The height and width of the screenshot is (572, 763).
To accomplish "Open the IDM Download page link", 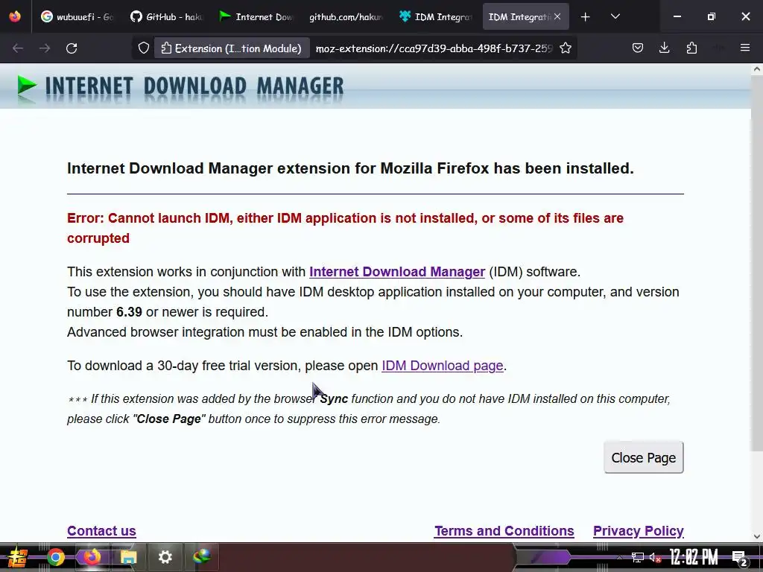I will 443,365.
